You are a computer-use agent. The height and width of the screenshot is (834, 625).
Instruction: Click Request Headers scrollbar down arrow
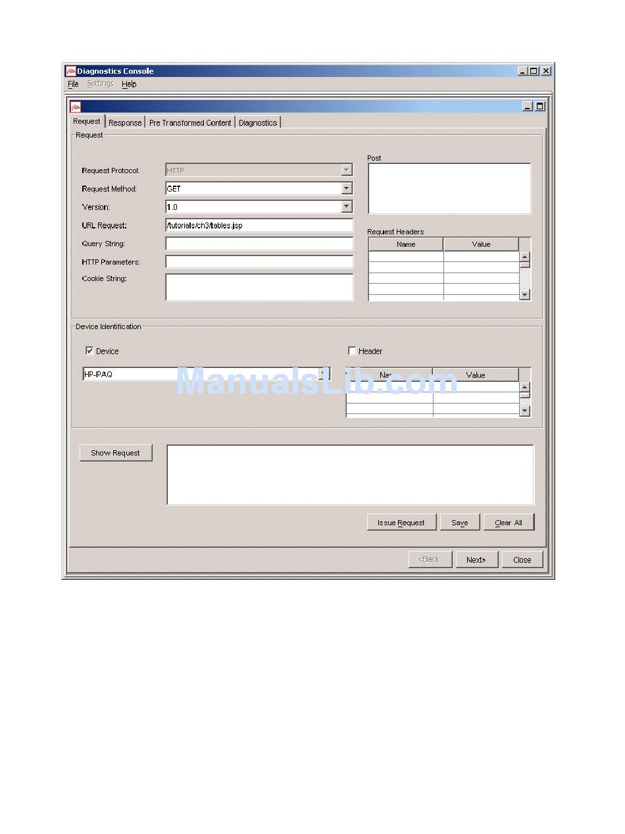525,295
